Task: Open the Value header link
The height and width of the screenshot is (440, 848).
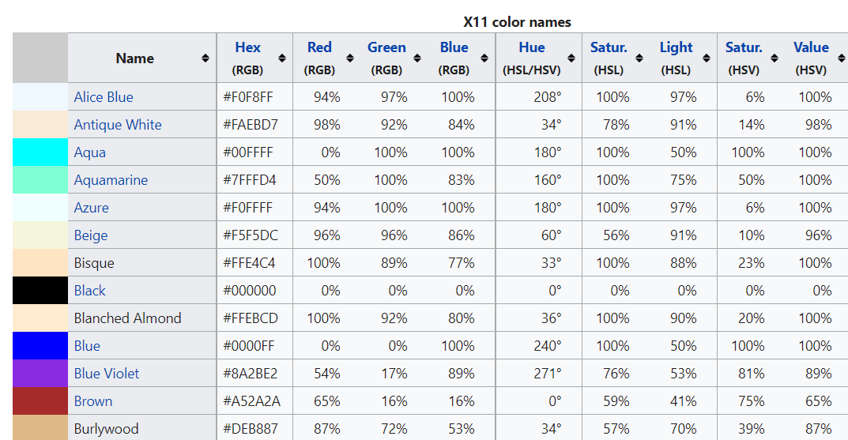Action: click(x=811, y=47)
